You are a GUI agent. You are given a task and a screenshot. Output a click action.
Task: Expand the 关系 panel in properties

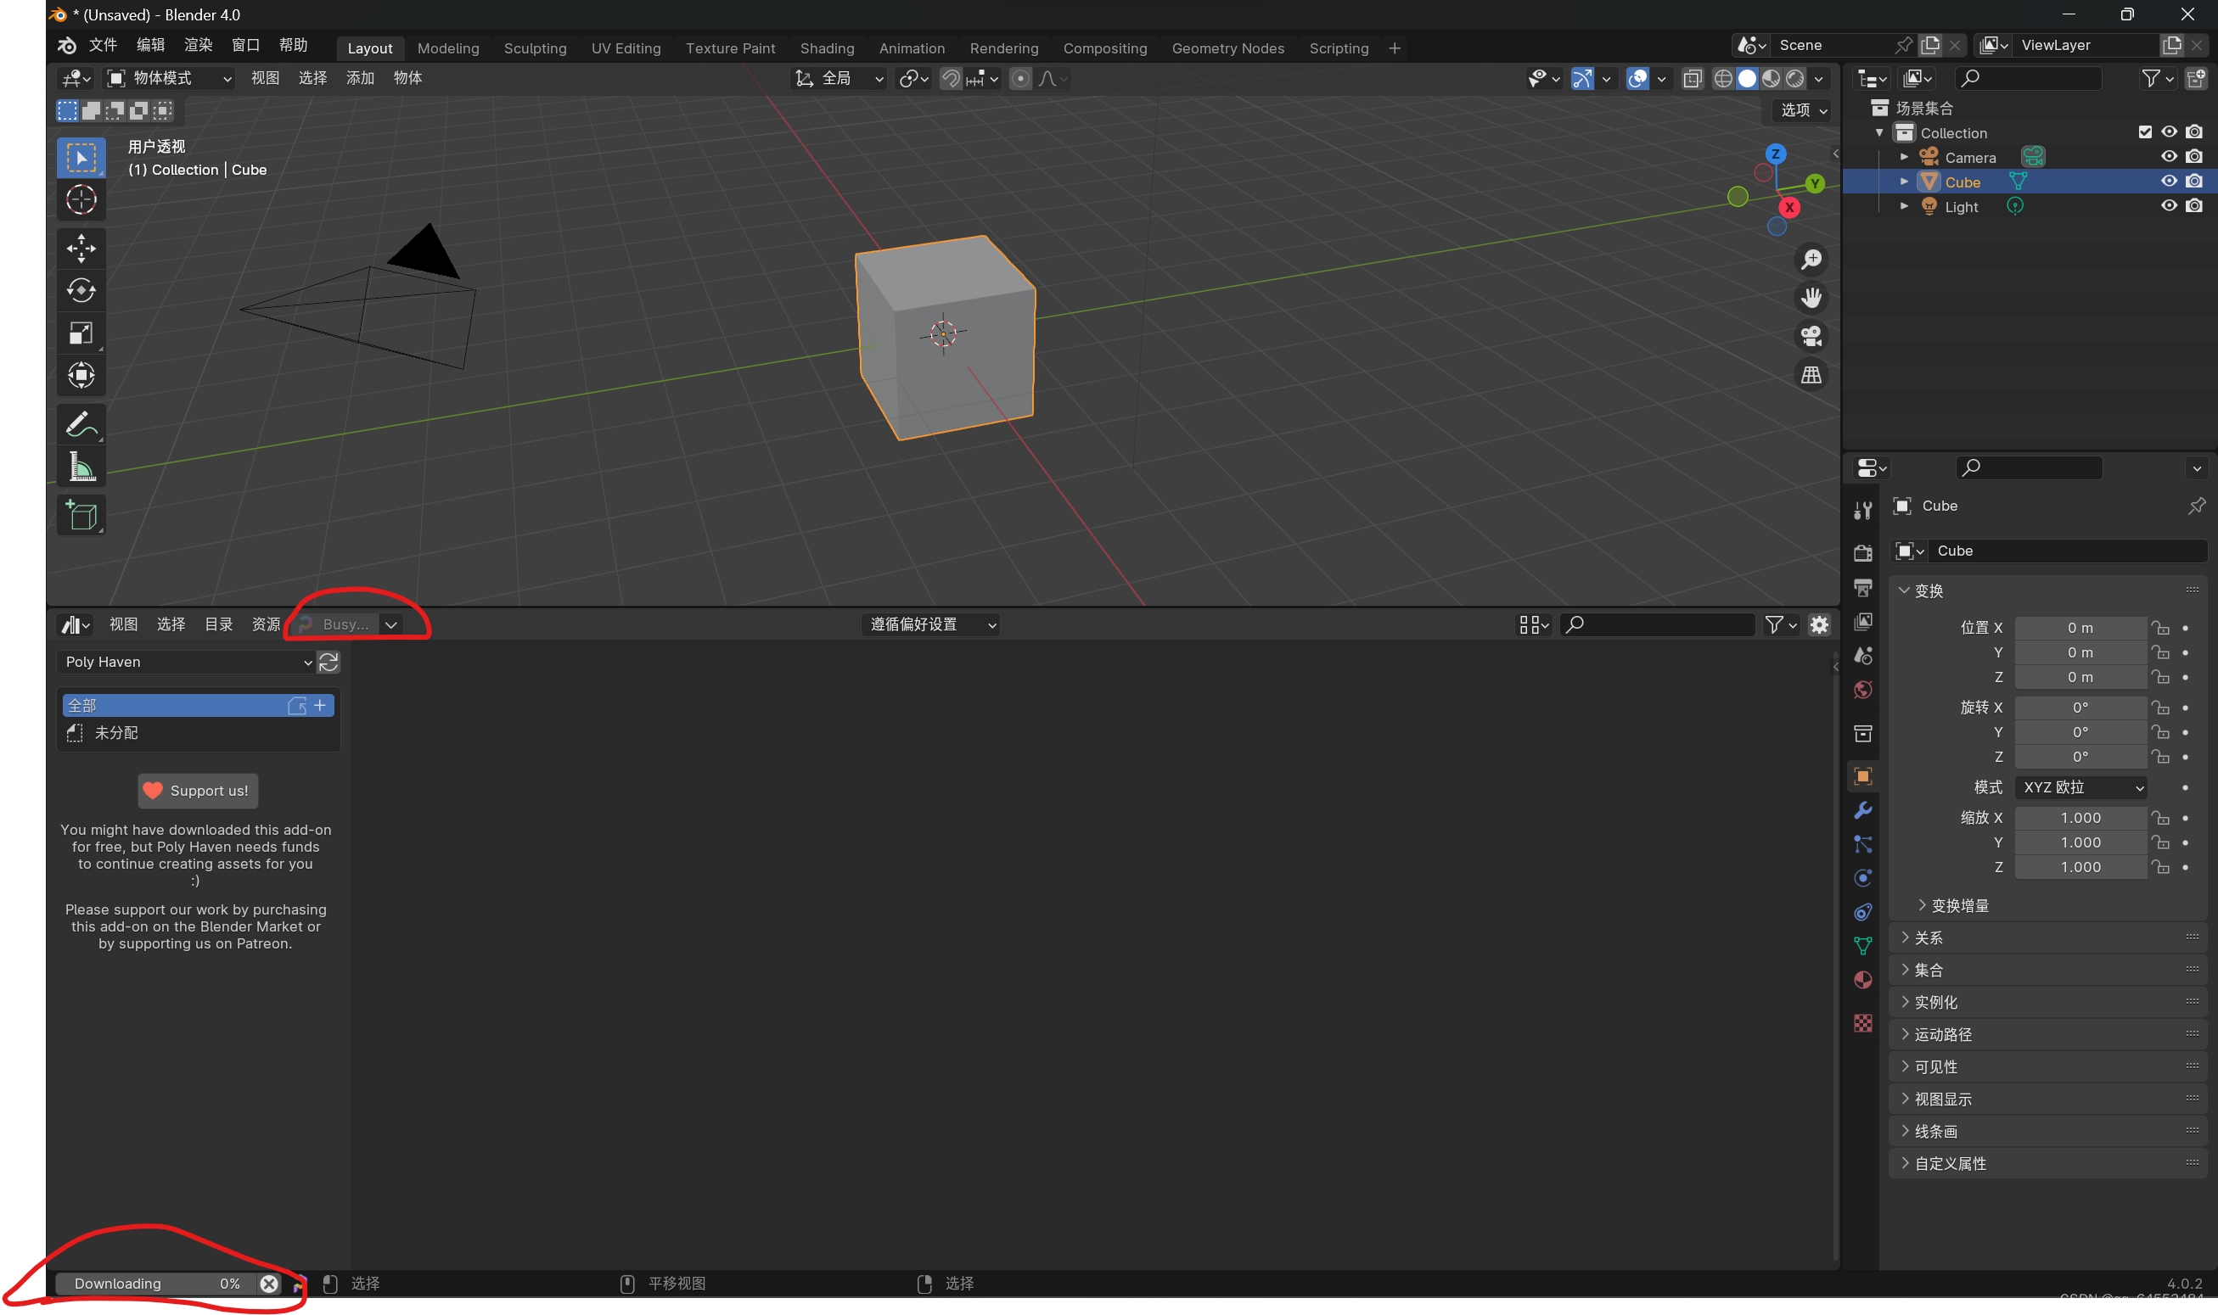[x=1928, y=937]
